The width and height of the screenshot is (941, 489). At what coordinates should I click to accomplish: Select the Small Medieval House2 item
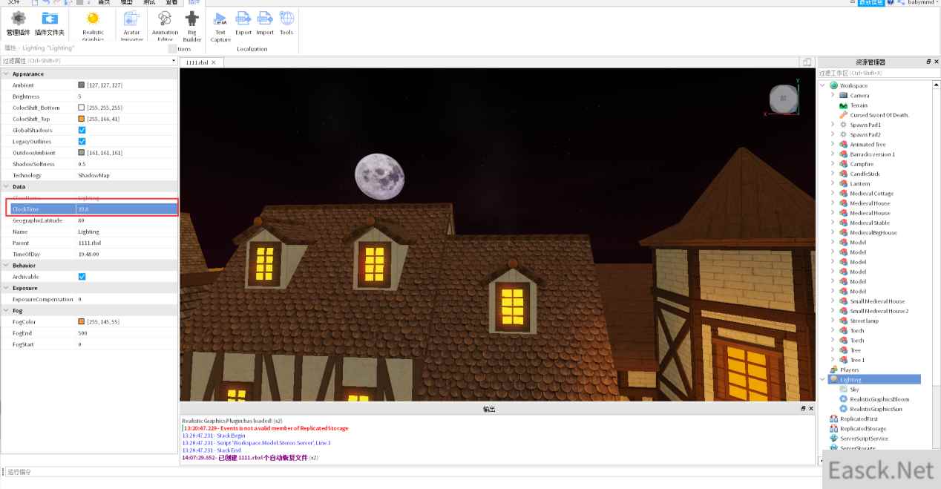coord(879,311)
